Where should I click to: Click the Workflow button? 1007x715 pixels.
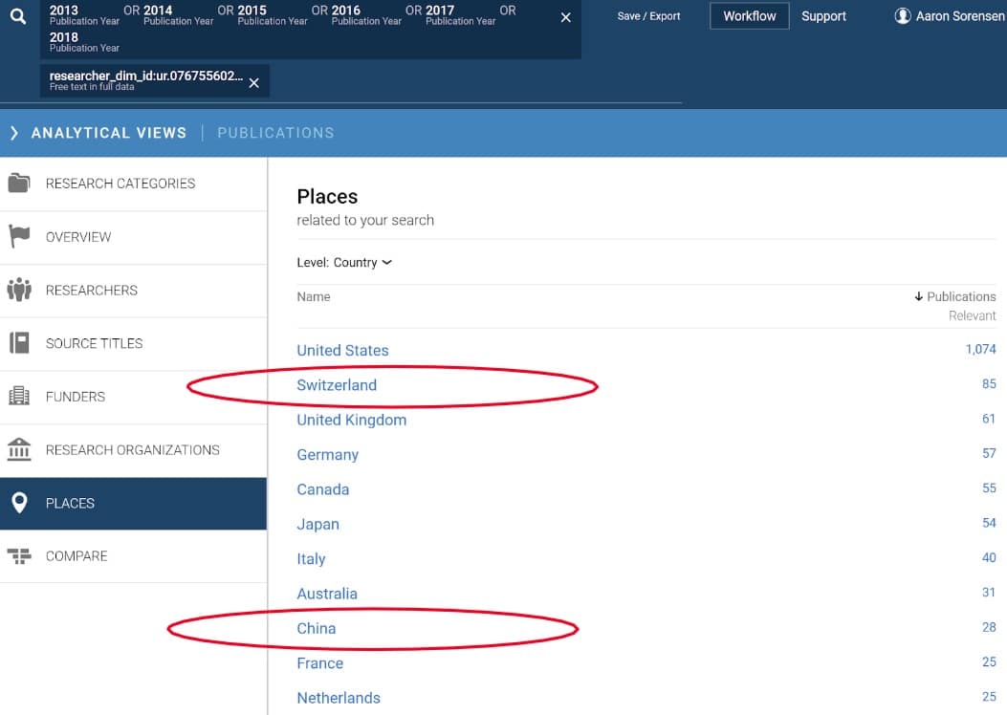click(x=749, y=16)
